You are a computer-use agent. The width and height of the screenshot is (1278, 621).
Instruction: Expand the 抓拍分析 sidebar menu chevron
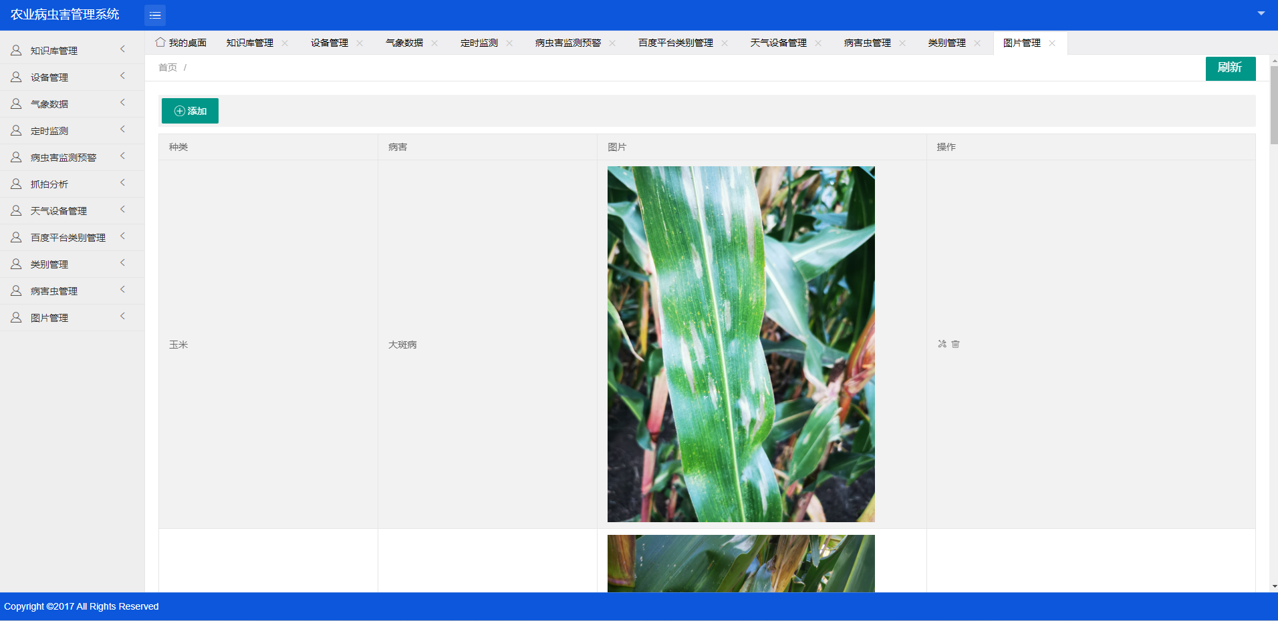click(x=122, y=183)
